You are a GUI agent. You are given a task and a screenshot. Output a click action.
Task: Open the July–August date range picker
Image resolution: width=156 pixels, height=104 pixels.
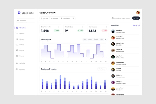(121, 18)
